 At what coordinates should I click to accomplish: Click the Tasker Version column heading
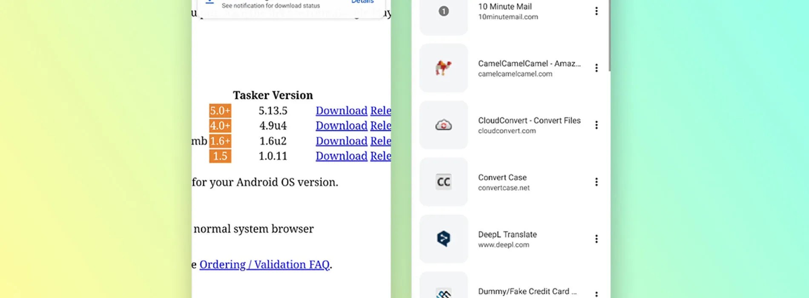273,95
